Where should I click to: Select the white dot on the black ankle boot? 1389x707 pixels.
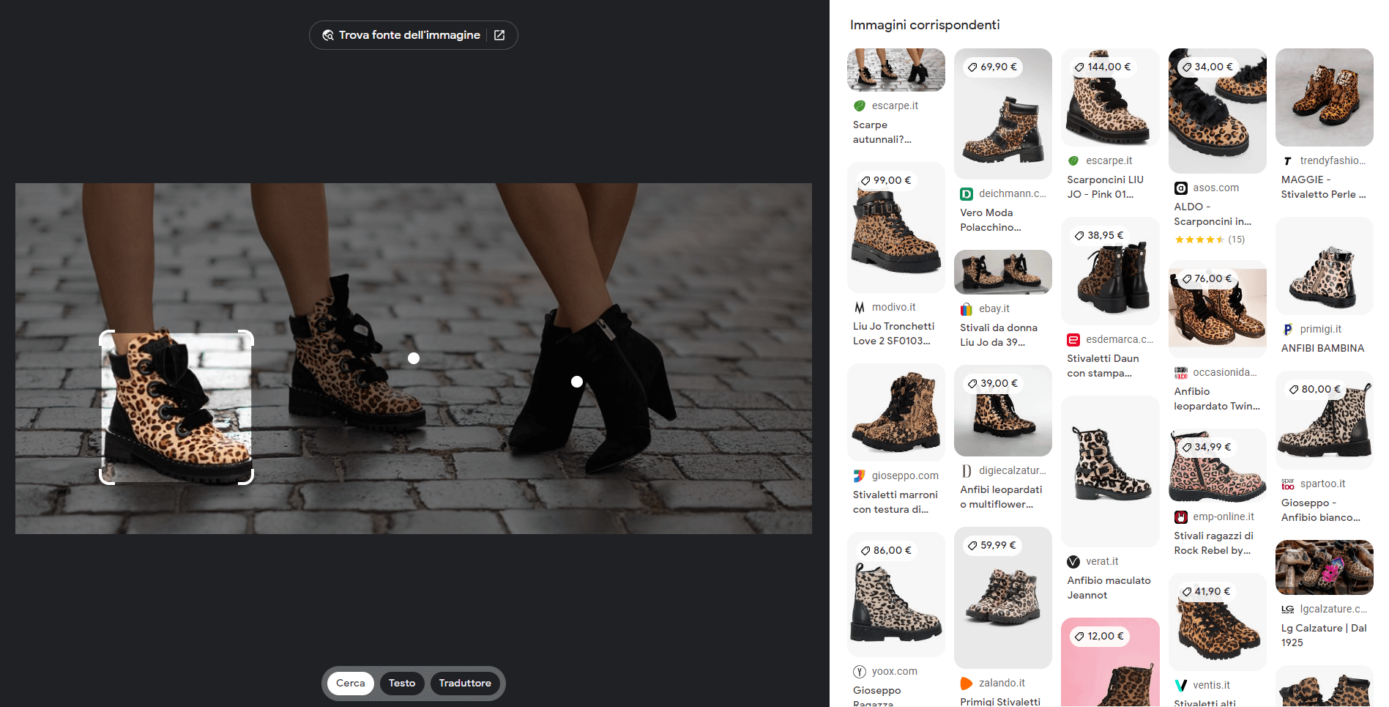577,382
